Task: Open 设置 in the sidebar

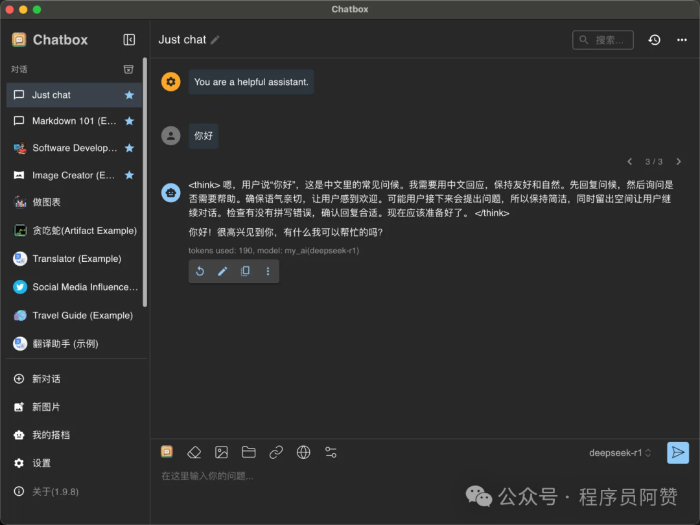Action: pyautogui.click(x=41, y=463)
